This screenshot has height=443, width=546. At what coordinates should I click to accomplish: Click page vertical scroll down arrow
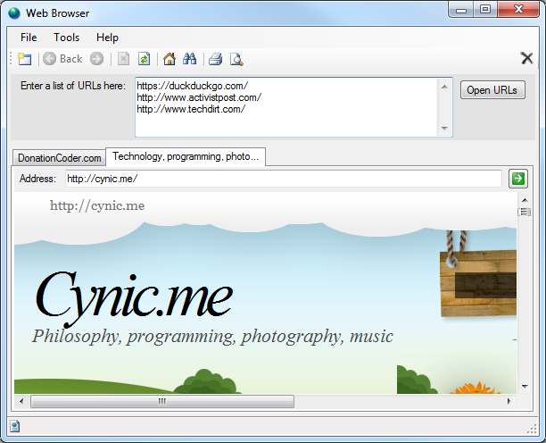point(525,386)
